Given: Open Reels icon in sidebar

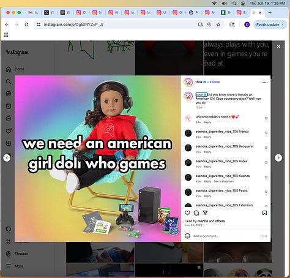Looking at the screenshot, I should (x=9, y=106).
